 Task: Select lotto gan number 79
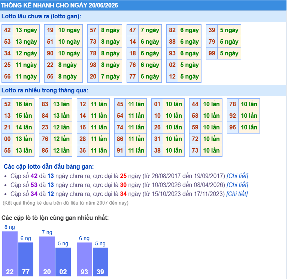[212, 42]
